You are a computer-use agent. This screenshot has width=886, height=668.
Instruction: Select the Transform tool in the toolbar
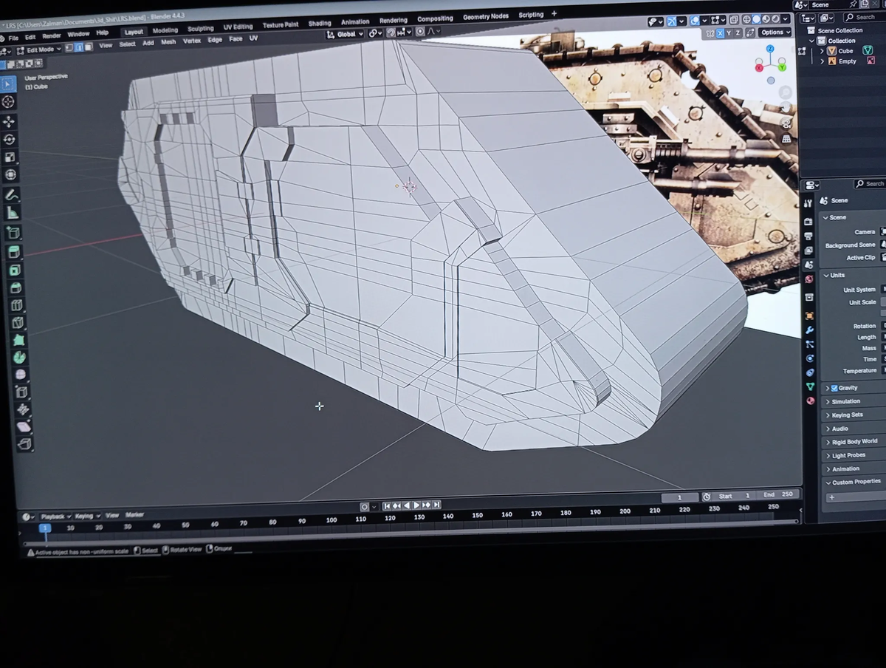coord(12,175)
